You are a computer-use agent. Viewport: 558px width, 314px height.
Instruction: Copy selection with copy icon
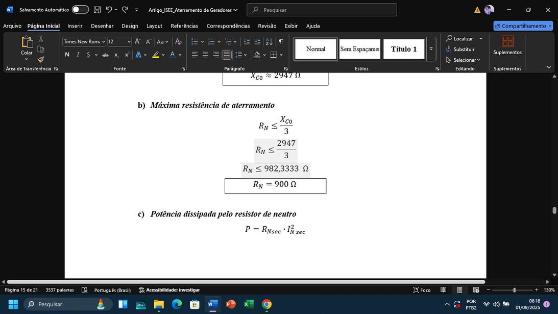41,49
